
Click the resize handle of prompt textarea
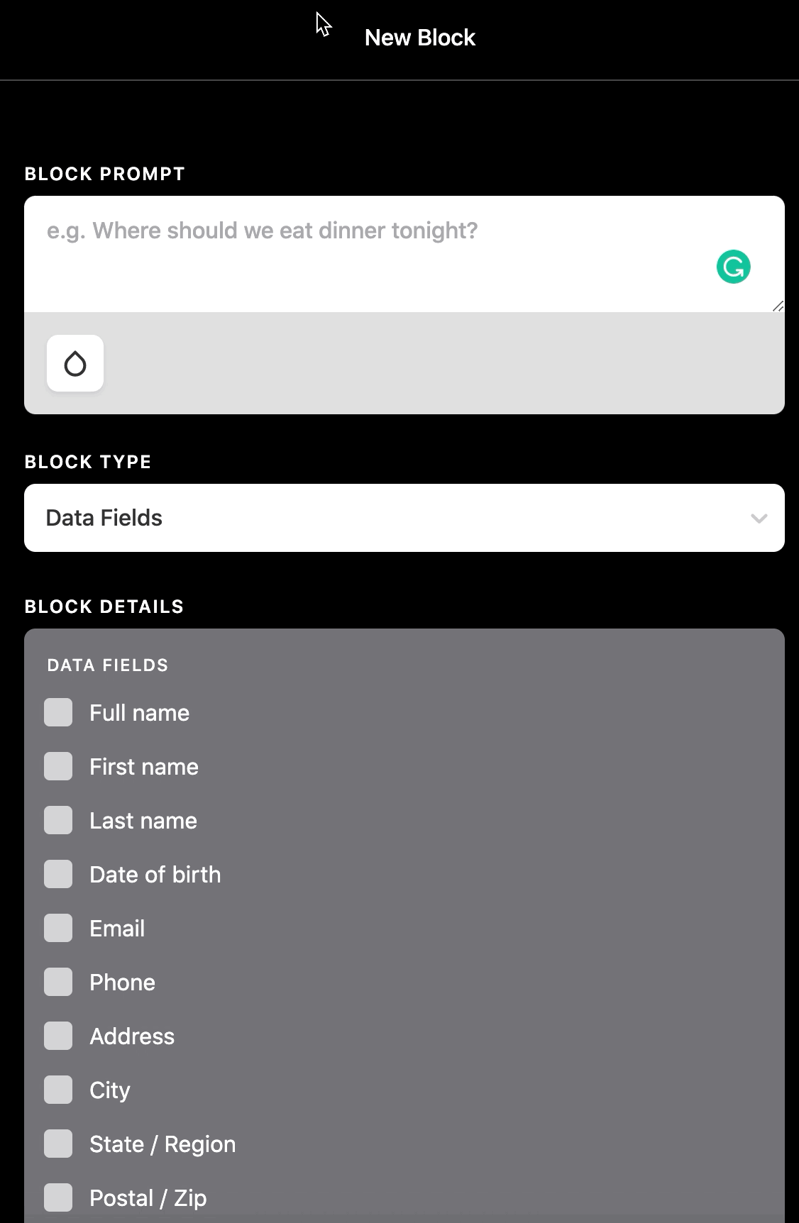tap(778, 306)
